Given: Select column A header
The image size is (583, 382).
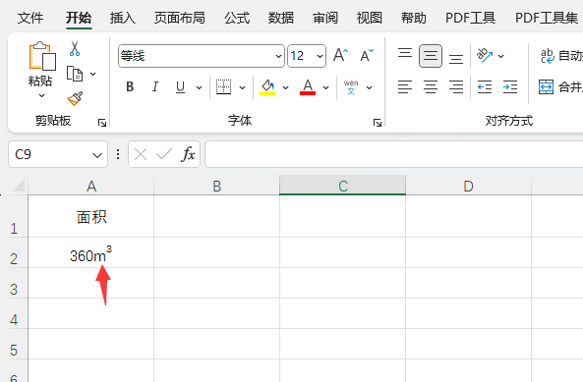Looking at the screenshot, I should coord(91,186).
